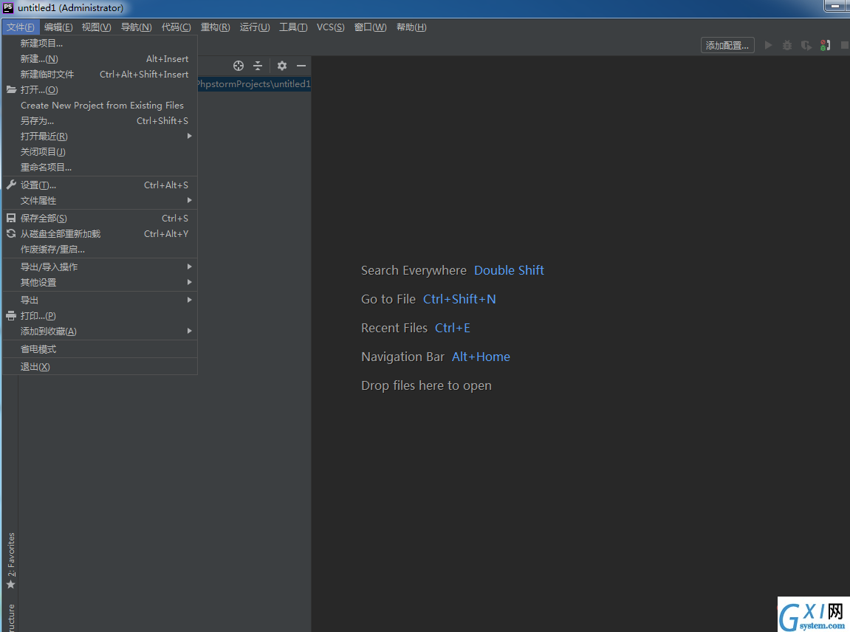Hide the project panel with minus icon

(301, 66)
